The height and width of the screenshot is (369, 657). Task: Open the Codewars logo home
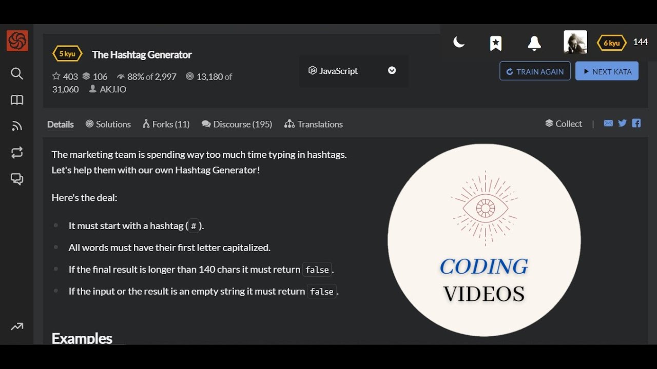tap(17, 40)
